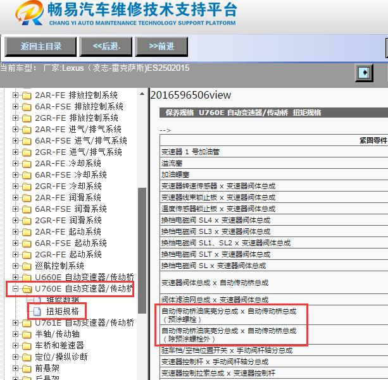Click 换档电磁阀 SLT row
This screenshot has width=388, height=380.
[274, 254]
